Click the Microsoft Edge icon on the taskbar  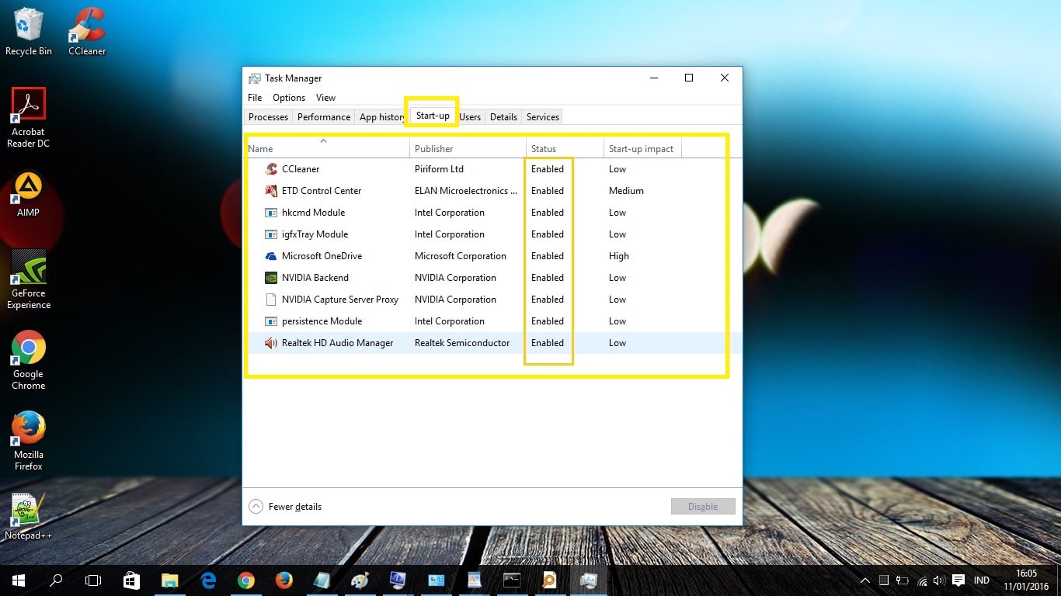[x=207, y=580]
